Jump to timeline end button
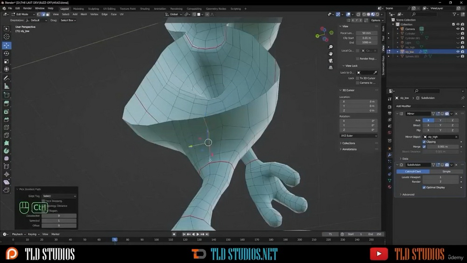The width and height of the screenshot is (467, 263). pos(207,234)
